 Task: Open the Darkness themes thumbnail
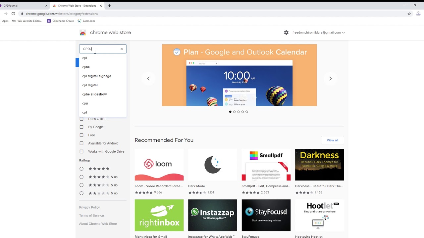click(x=320, y=165)
